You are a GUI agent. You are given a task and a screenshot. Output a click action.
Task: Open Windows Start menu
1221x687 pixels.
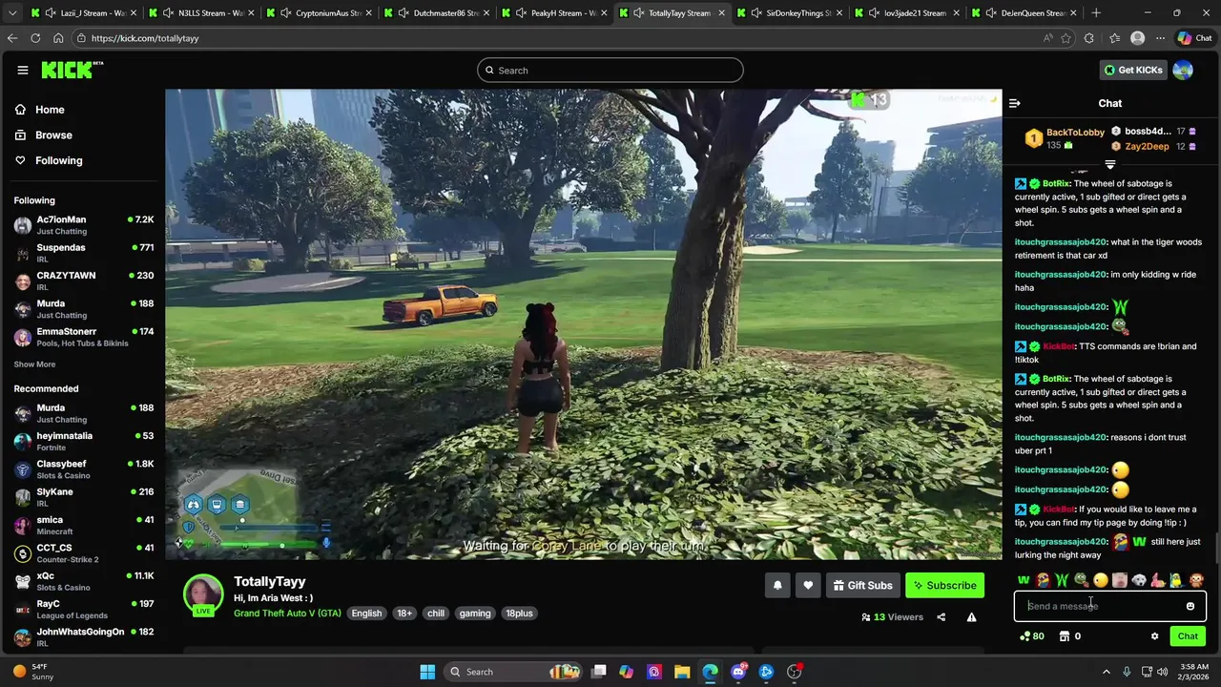click(427, 672)
